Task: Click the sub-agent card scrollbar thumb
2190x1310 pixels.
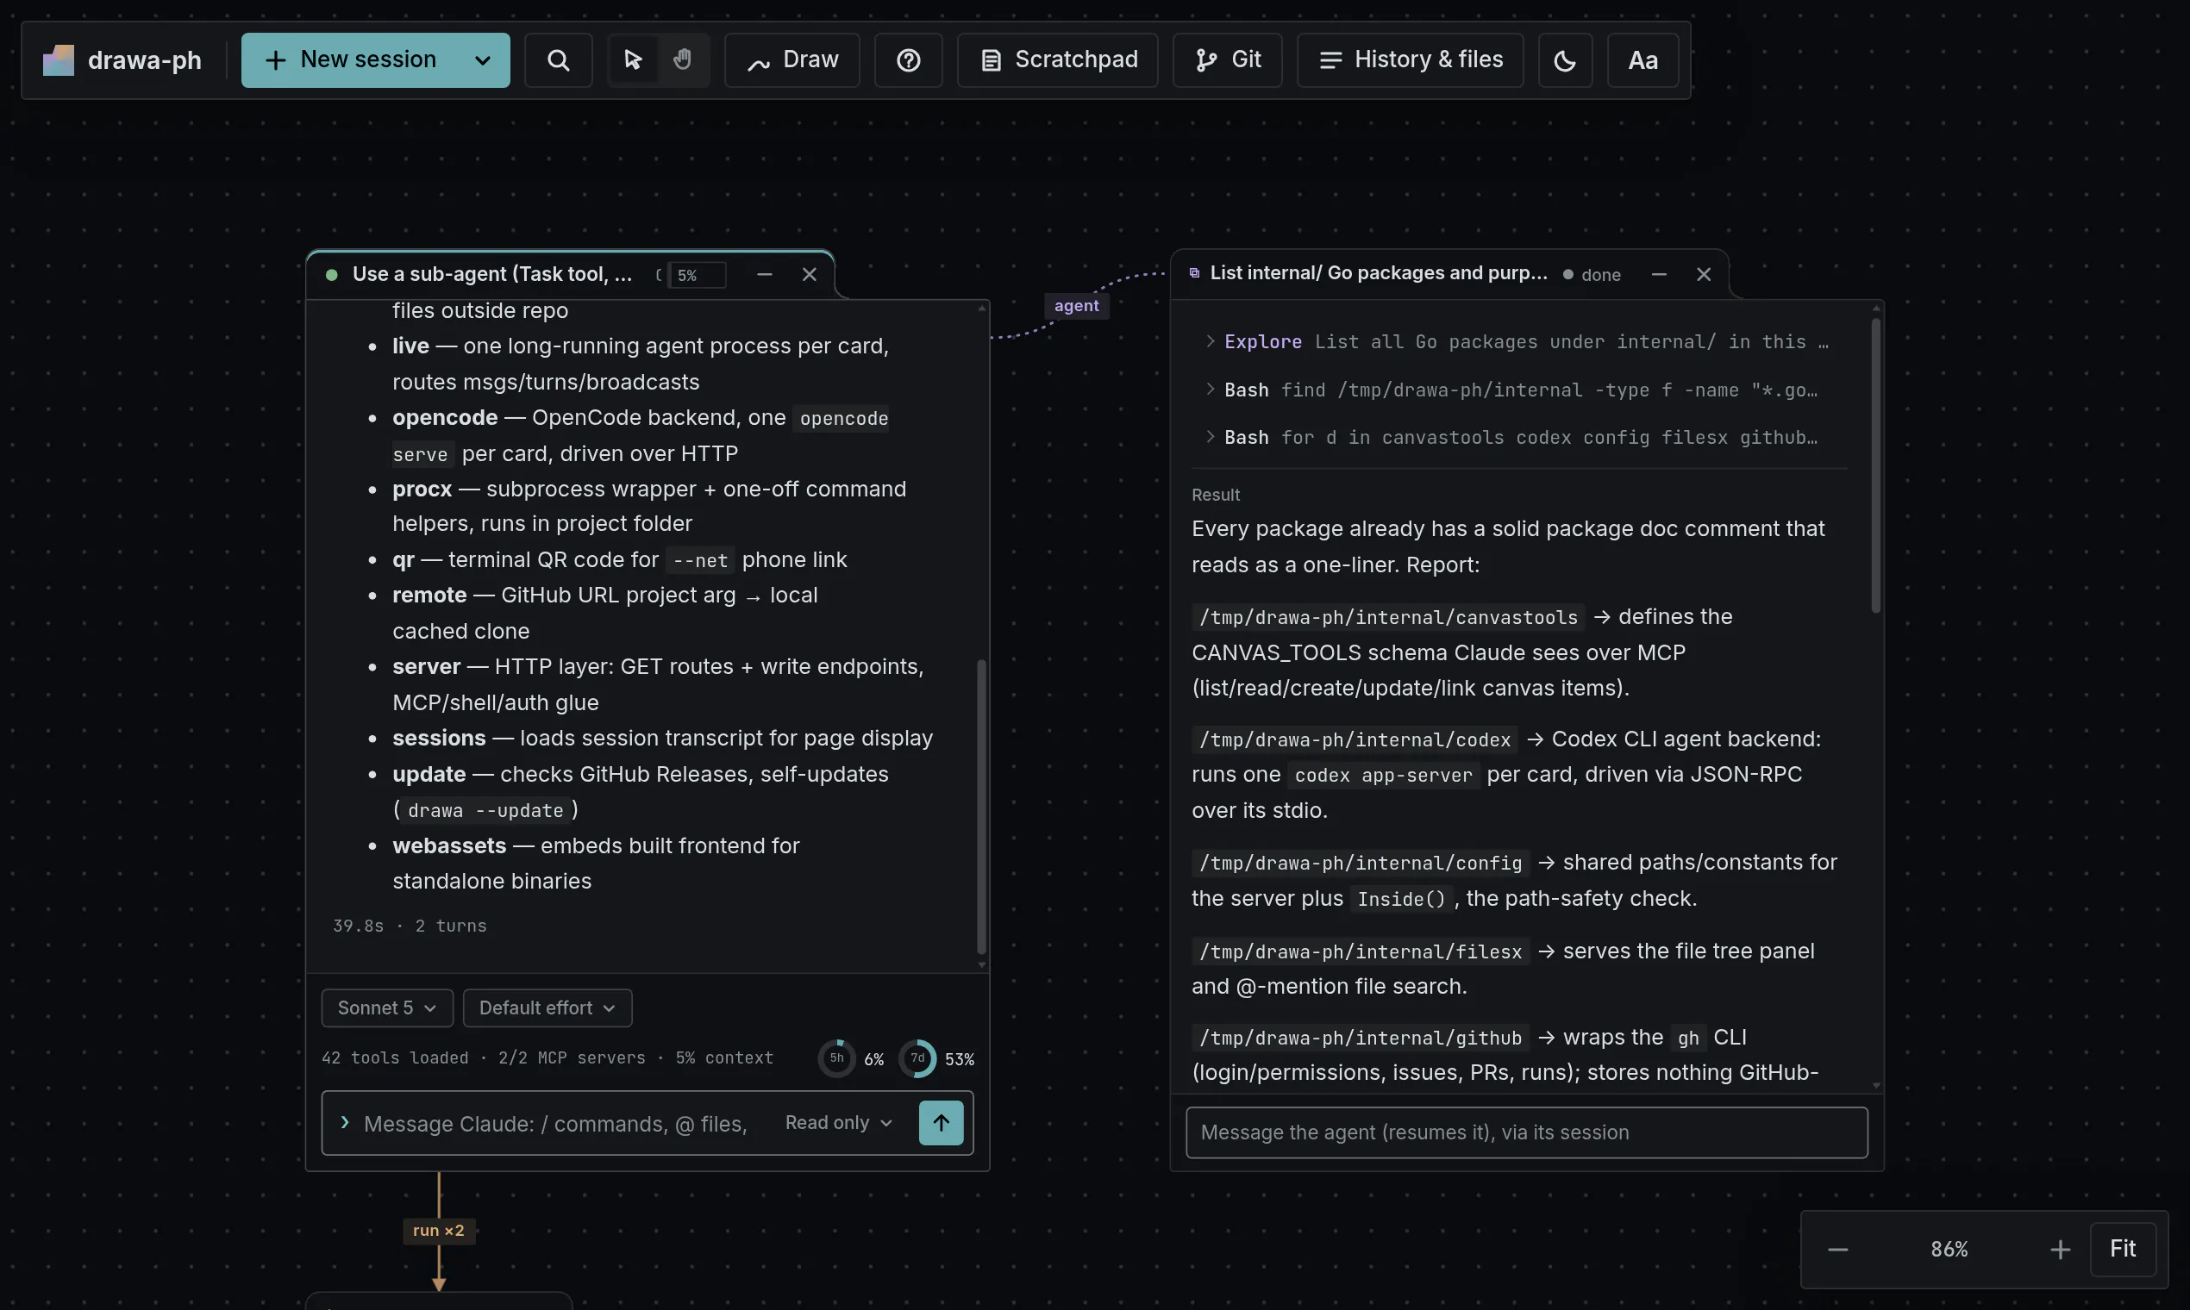Action: pyautogui.click(x=981, y=806)
